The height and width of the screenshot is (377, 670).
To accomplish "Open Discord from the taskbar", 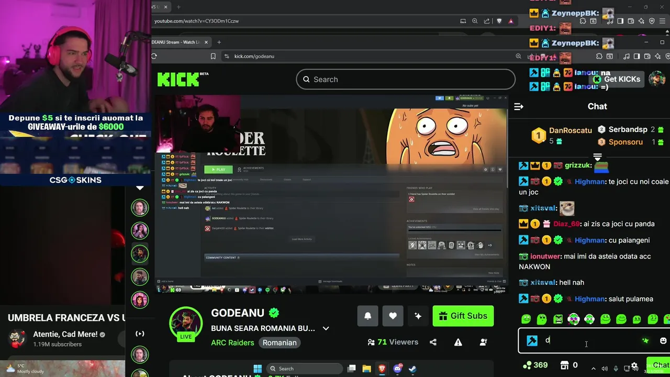I will tap(397, 369).
